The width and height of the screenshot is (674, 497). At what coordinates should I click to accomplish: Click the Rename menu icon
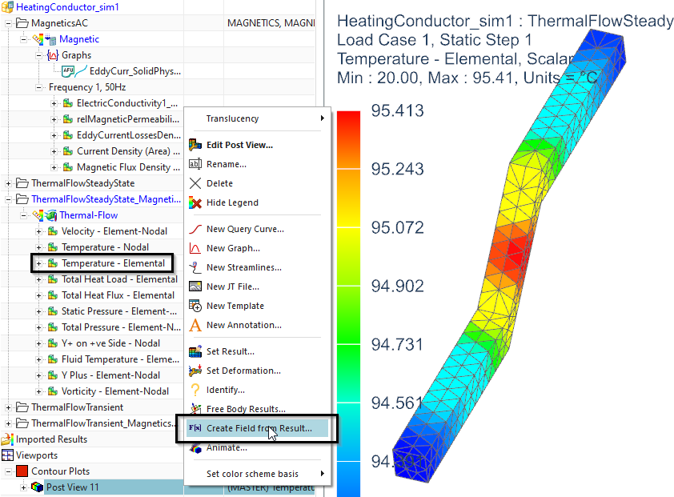point(195,164)
